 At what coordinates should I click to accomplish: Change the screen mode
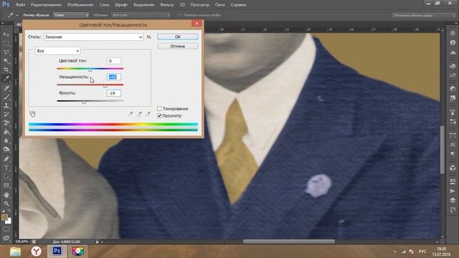point(6,238)
